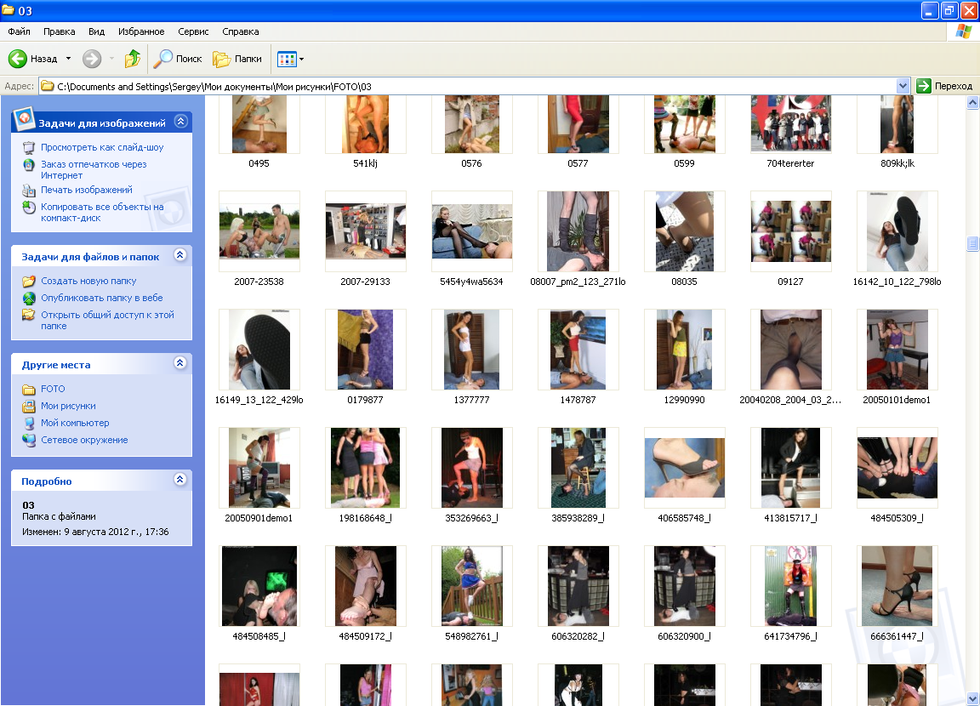Click file name 606320900_l
The image size is (980, 706).
point(684,636)
